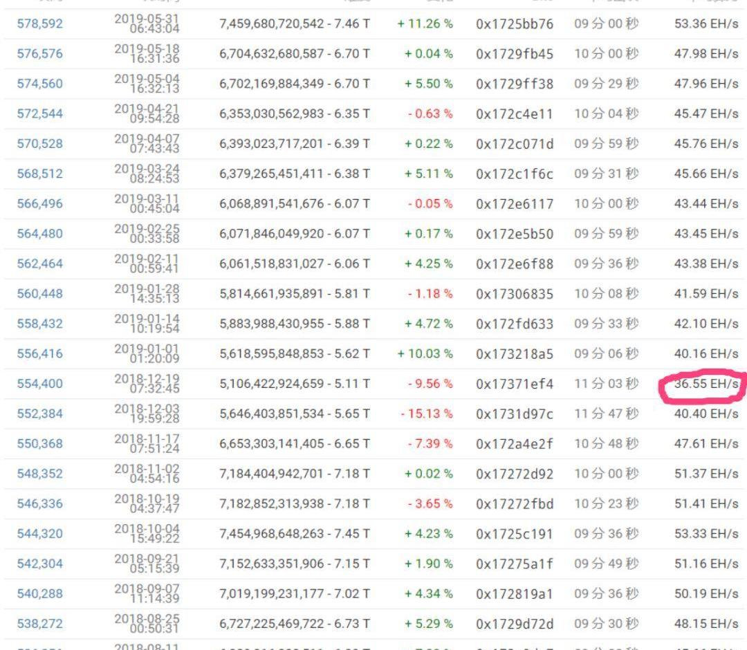Click block height 566,496

pos(39,204)
